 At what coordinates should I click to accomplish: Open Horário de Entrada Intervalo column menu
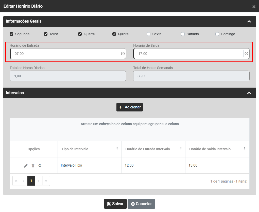(181, 149)
